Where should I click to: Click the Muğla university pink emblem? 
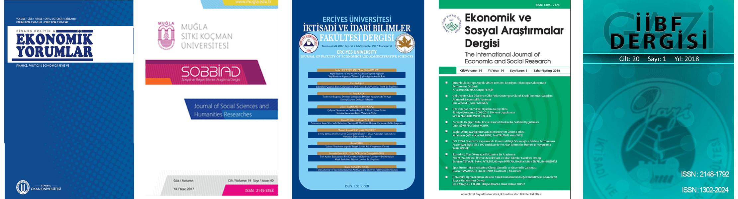click(x=166, y=35)
